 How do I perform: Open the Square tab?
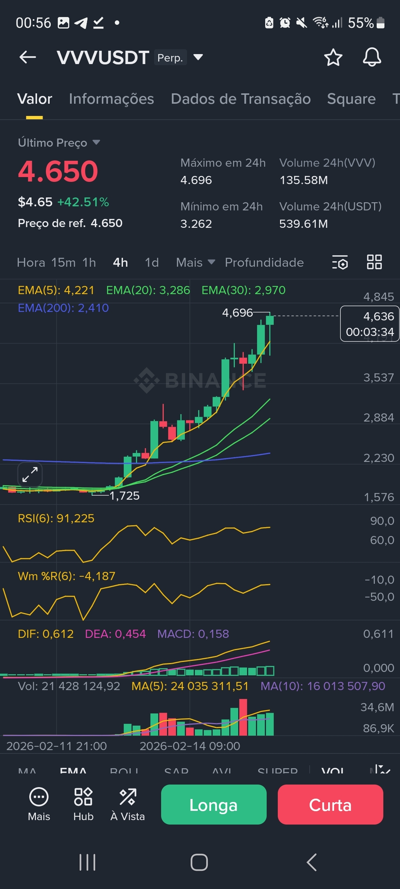(x=351, y=99)
